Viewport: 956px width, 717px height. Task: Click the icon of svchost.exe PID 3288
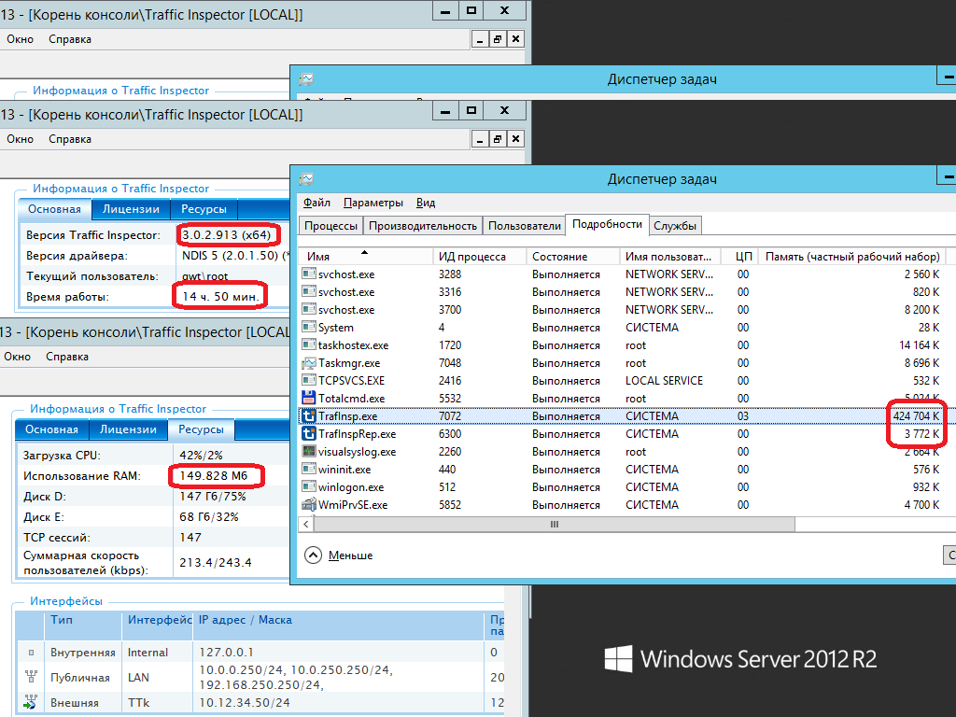pyautogui.click(x=308, y=274)
